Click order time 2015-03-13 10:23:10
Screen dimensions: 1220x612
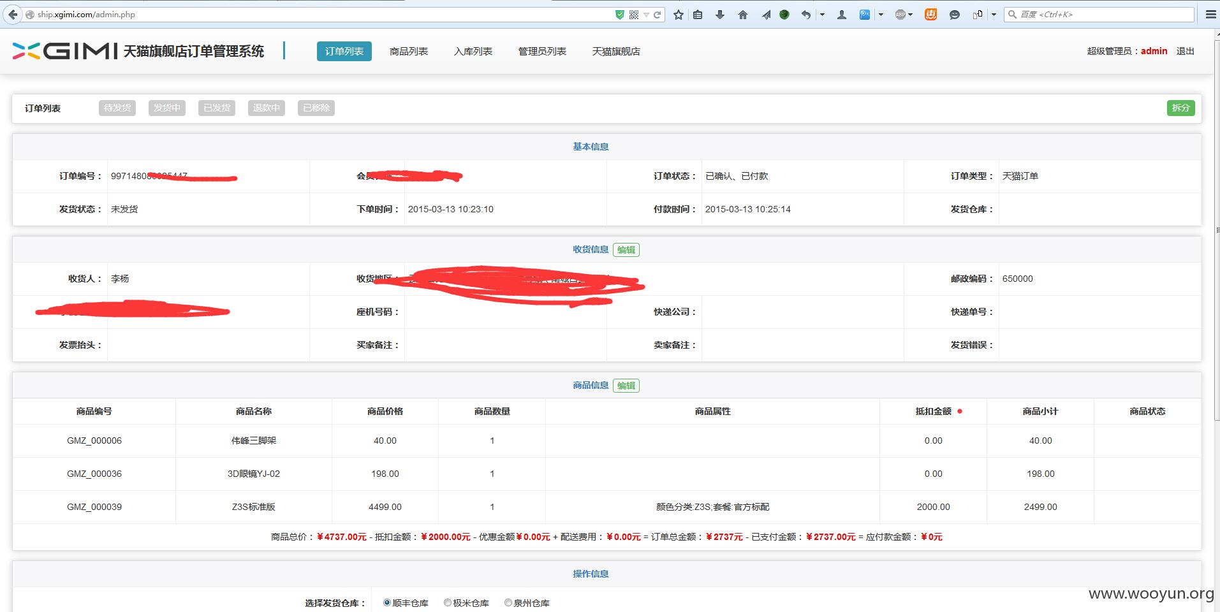pyautogui.click(x=451, y=209)
